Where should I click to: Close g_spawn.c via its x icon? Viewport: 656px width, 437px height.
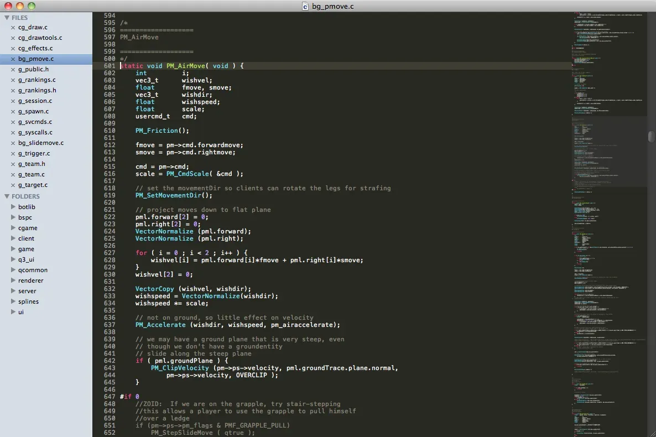point(12,111)
